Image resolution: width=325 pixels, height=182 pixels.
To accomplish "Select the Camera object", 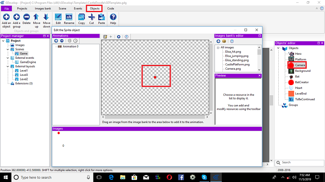I will (x=300, y=65).
